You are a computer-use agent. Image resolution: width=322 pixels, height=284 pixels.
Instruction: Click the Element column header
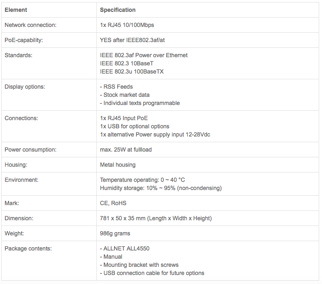pos(16,10)
